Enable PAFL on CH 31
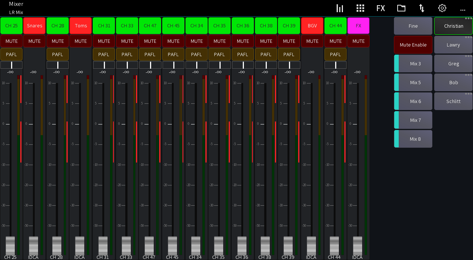The height and width of the screenshot is (260, 473). pyautogui.click(x=103, y=54)
